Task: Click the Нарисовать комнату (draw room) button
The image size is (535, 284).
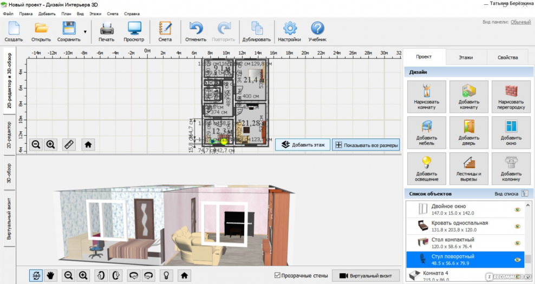Action: pos(426,96)
